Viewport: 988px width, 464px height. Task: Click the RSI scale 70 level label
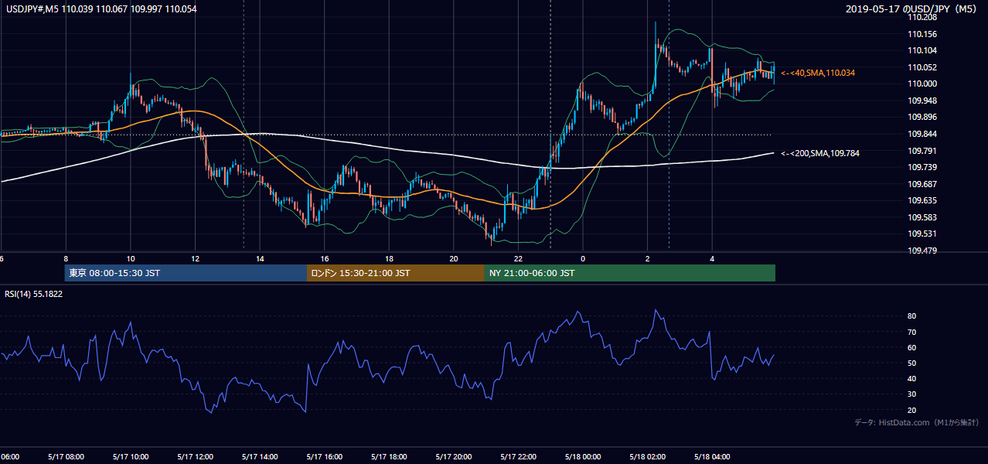tap(911, 332)
